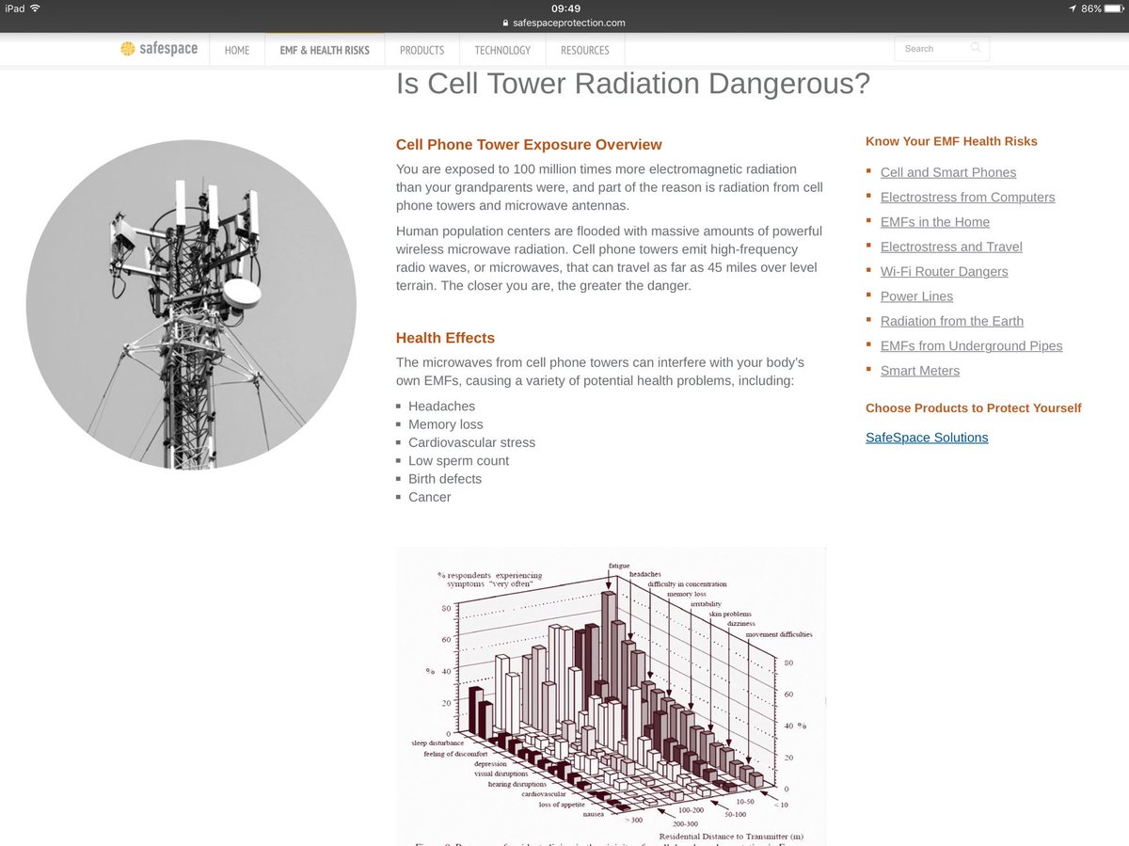Open Electrostress and Travel link
1129x846 pixels.
coord(951,247)
